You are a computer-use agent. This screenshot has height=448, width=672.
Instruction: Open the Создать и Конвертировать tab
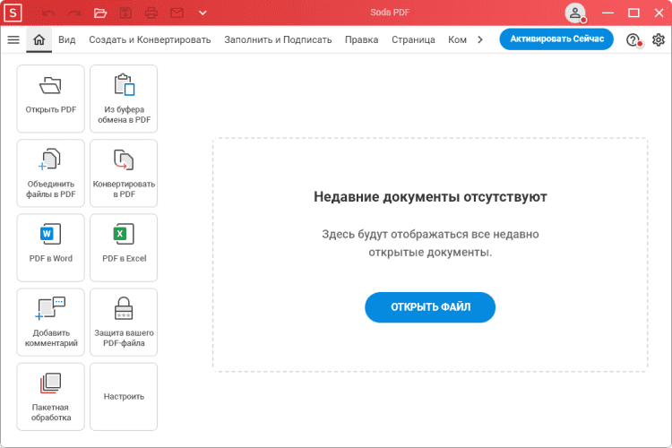click(x=150, y=39)
